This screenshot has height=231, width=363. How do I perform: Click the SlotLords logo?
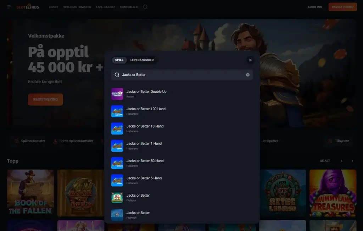tap(28, 7)
